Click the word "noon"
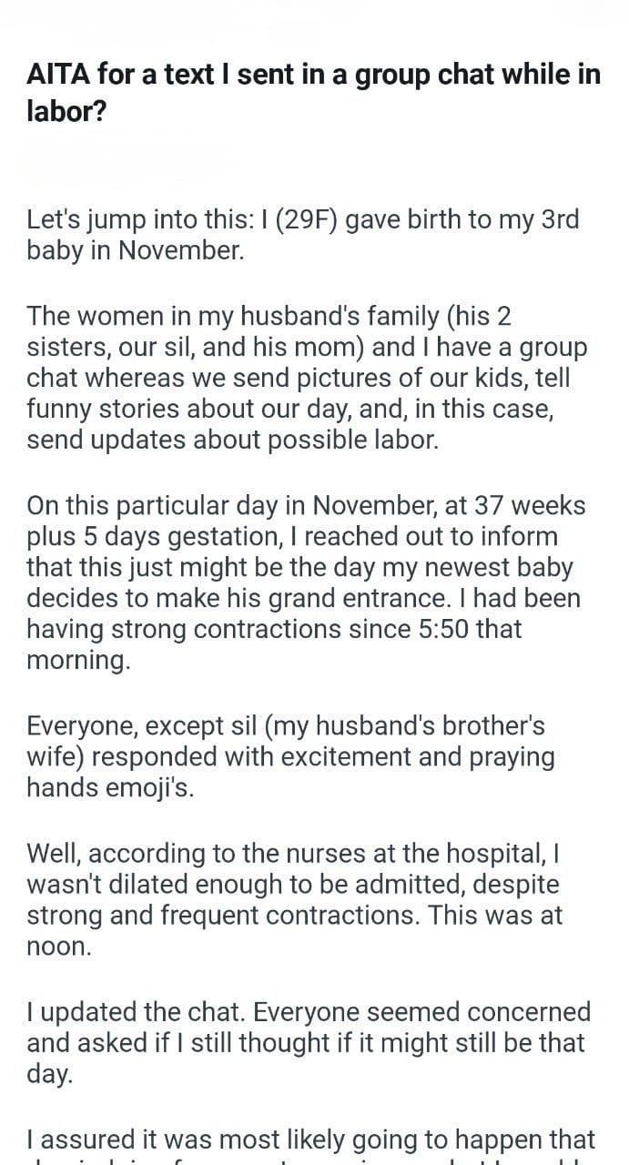Viewport: 629px width, 1165px height. [59, 946]
